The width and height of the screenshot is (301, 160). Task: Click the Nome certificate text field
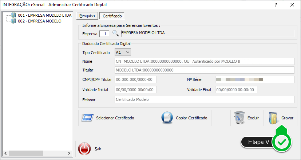tap(204, 61)
